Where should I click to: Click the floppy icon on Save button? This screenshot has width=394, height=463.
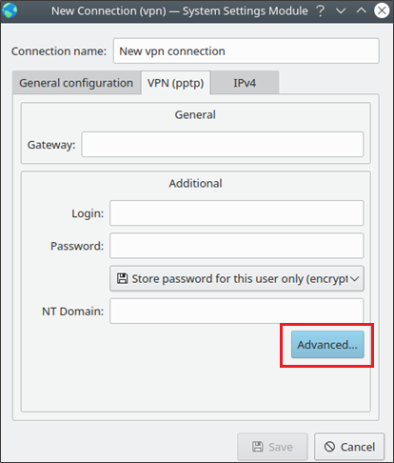258,447
